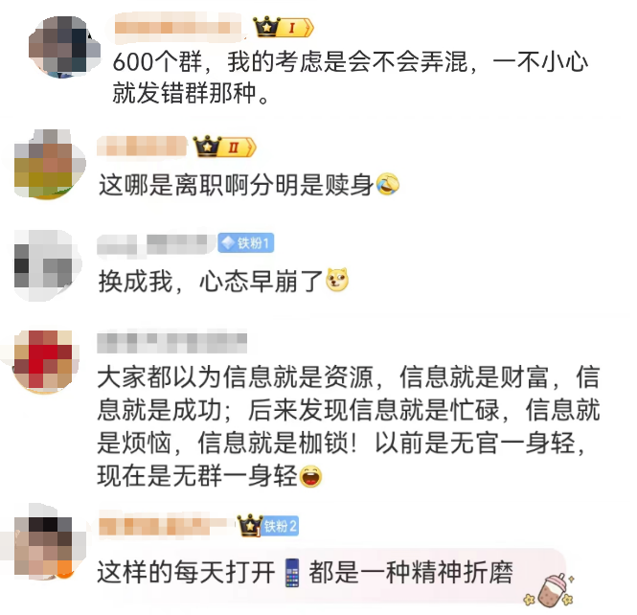
Task: Click the first commenter's blurred username
Action: [x=178, y=27]
